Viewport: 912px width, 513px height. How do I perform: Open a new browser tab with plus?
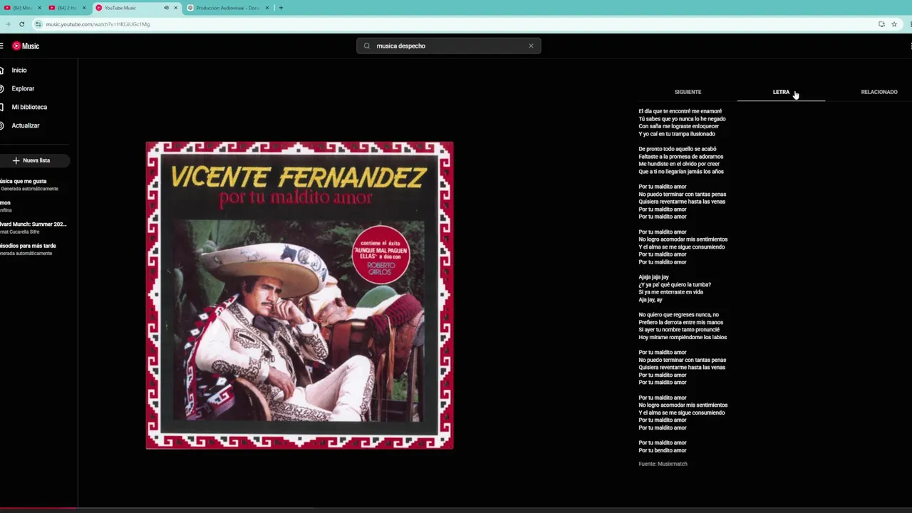(281, 8)
